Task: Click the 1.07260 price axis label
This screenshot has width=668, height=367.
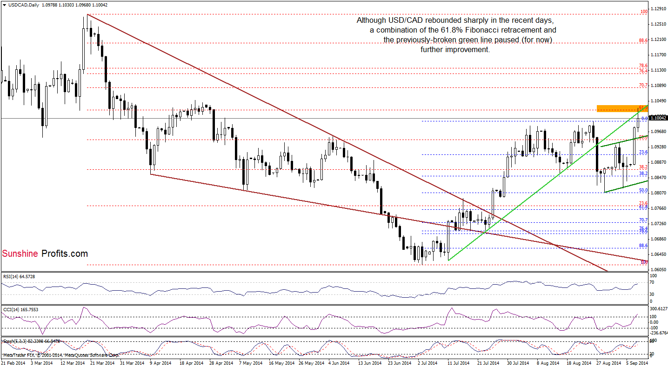Action: coord(658,223)
